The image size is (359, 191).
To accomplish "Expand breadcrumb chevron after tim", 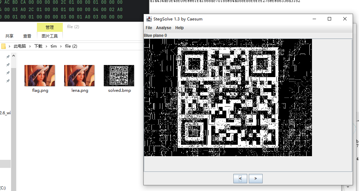I will click(x=61, y=46).
